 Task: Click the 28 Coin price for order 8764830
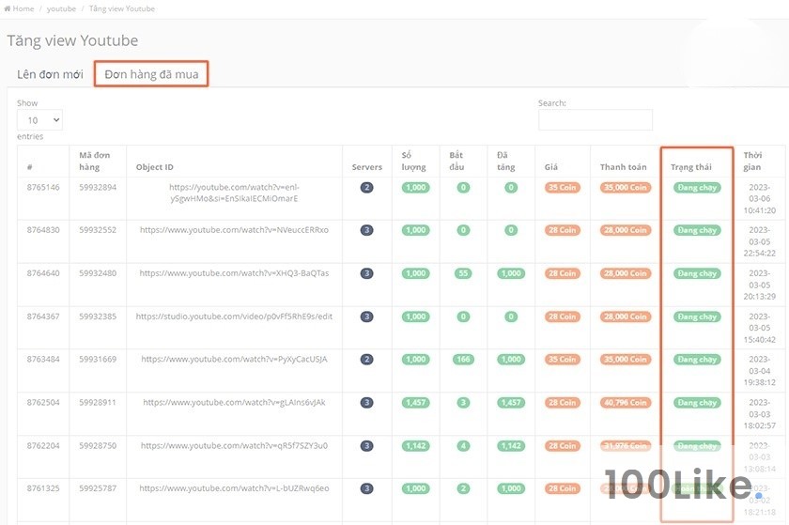pyautogui.click(x=562, y=230)
